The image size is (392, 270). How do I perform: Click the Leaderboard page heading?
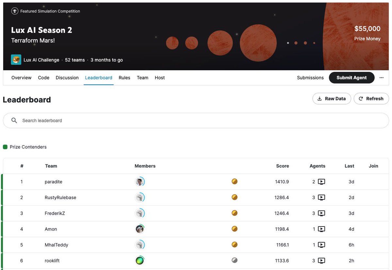point(27,100)
